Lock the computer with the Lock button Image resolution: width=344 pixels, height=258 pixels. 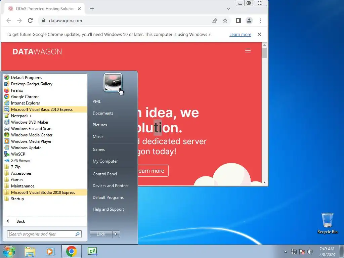(101, 234)
